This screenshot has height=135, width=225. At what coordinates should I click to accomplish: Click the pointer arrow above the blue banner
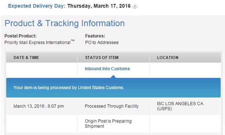point(113,77)
